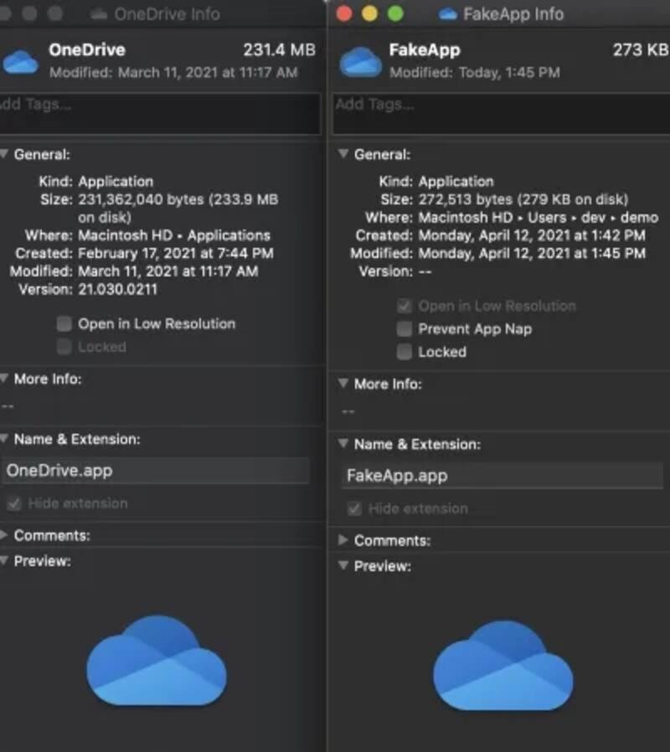This screenshot has height=752, width=670.
Task: Collapse the General section in OneDrive Info
Action: (x=4, y=155)
